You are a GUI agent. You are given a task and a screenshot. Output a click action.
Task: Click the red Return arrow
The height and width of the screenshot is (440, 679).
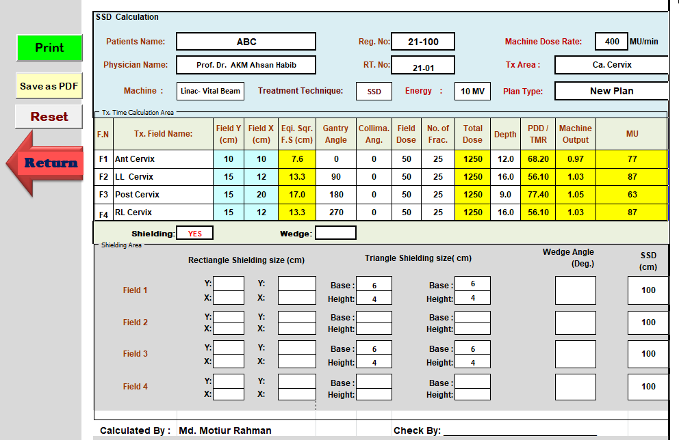[x=47, y=163]
